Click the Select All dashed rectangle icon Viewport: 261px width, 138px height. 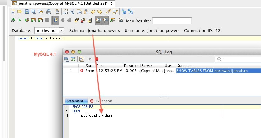66,11
